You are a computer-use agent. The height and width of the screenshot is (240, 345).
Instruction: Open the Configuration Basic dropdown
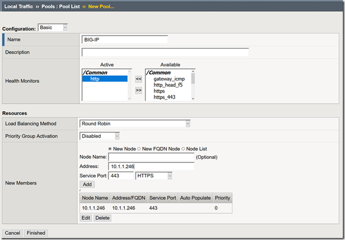tap(52, 27)
